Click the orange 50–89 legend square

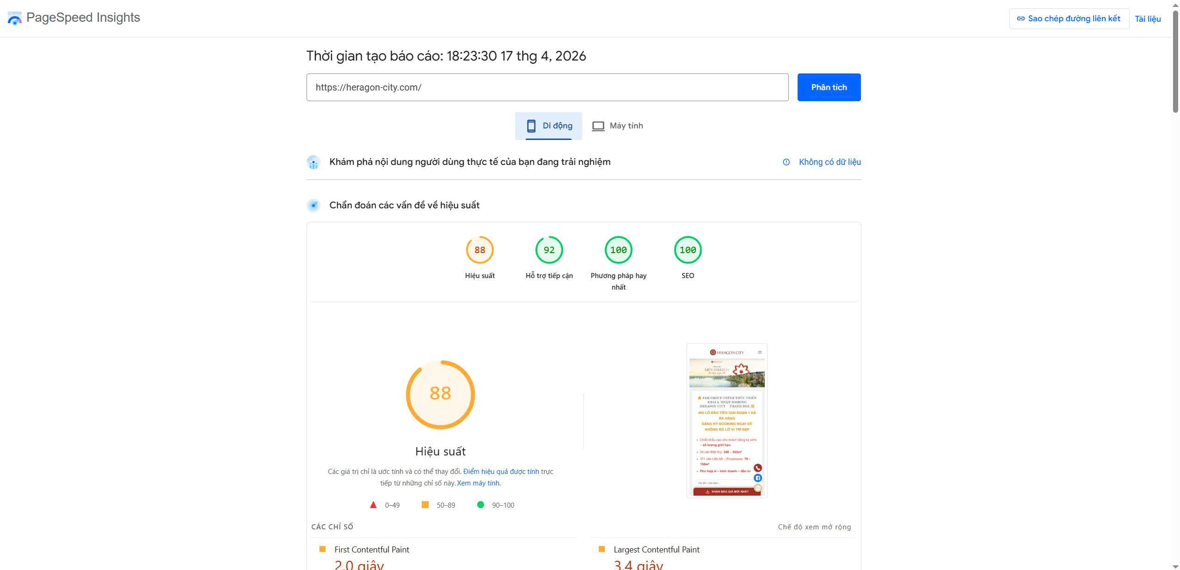[425, 505]
